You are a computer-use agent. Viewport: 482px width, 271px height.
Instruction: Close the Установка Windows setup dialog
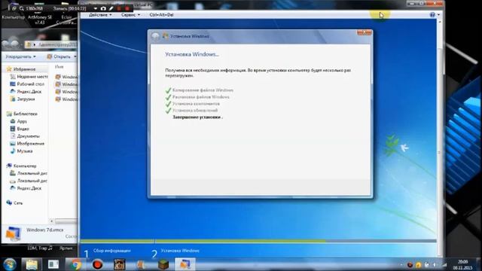coord(365,32)
